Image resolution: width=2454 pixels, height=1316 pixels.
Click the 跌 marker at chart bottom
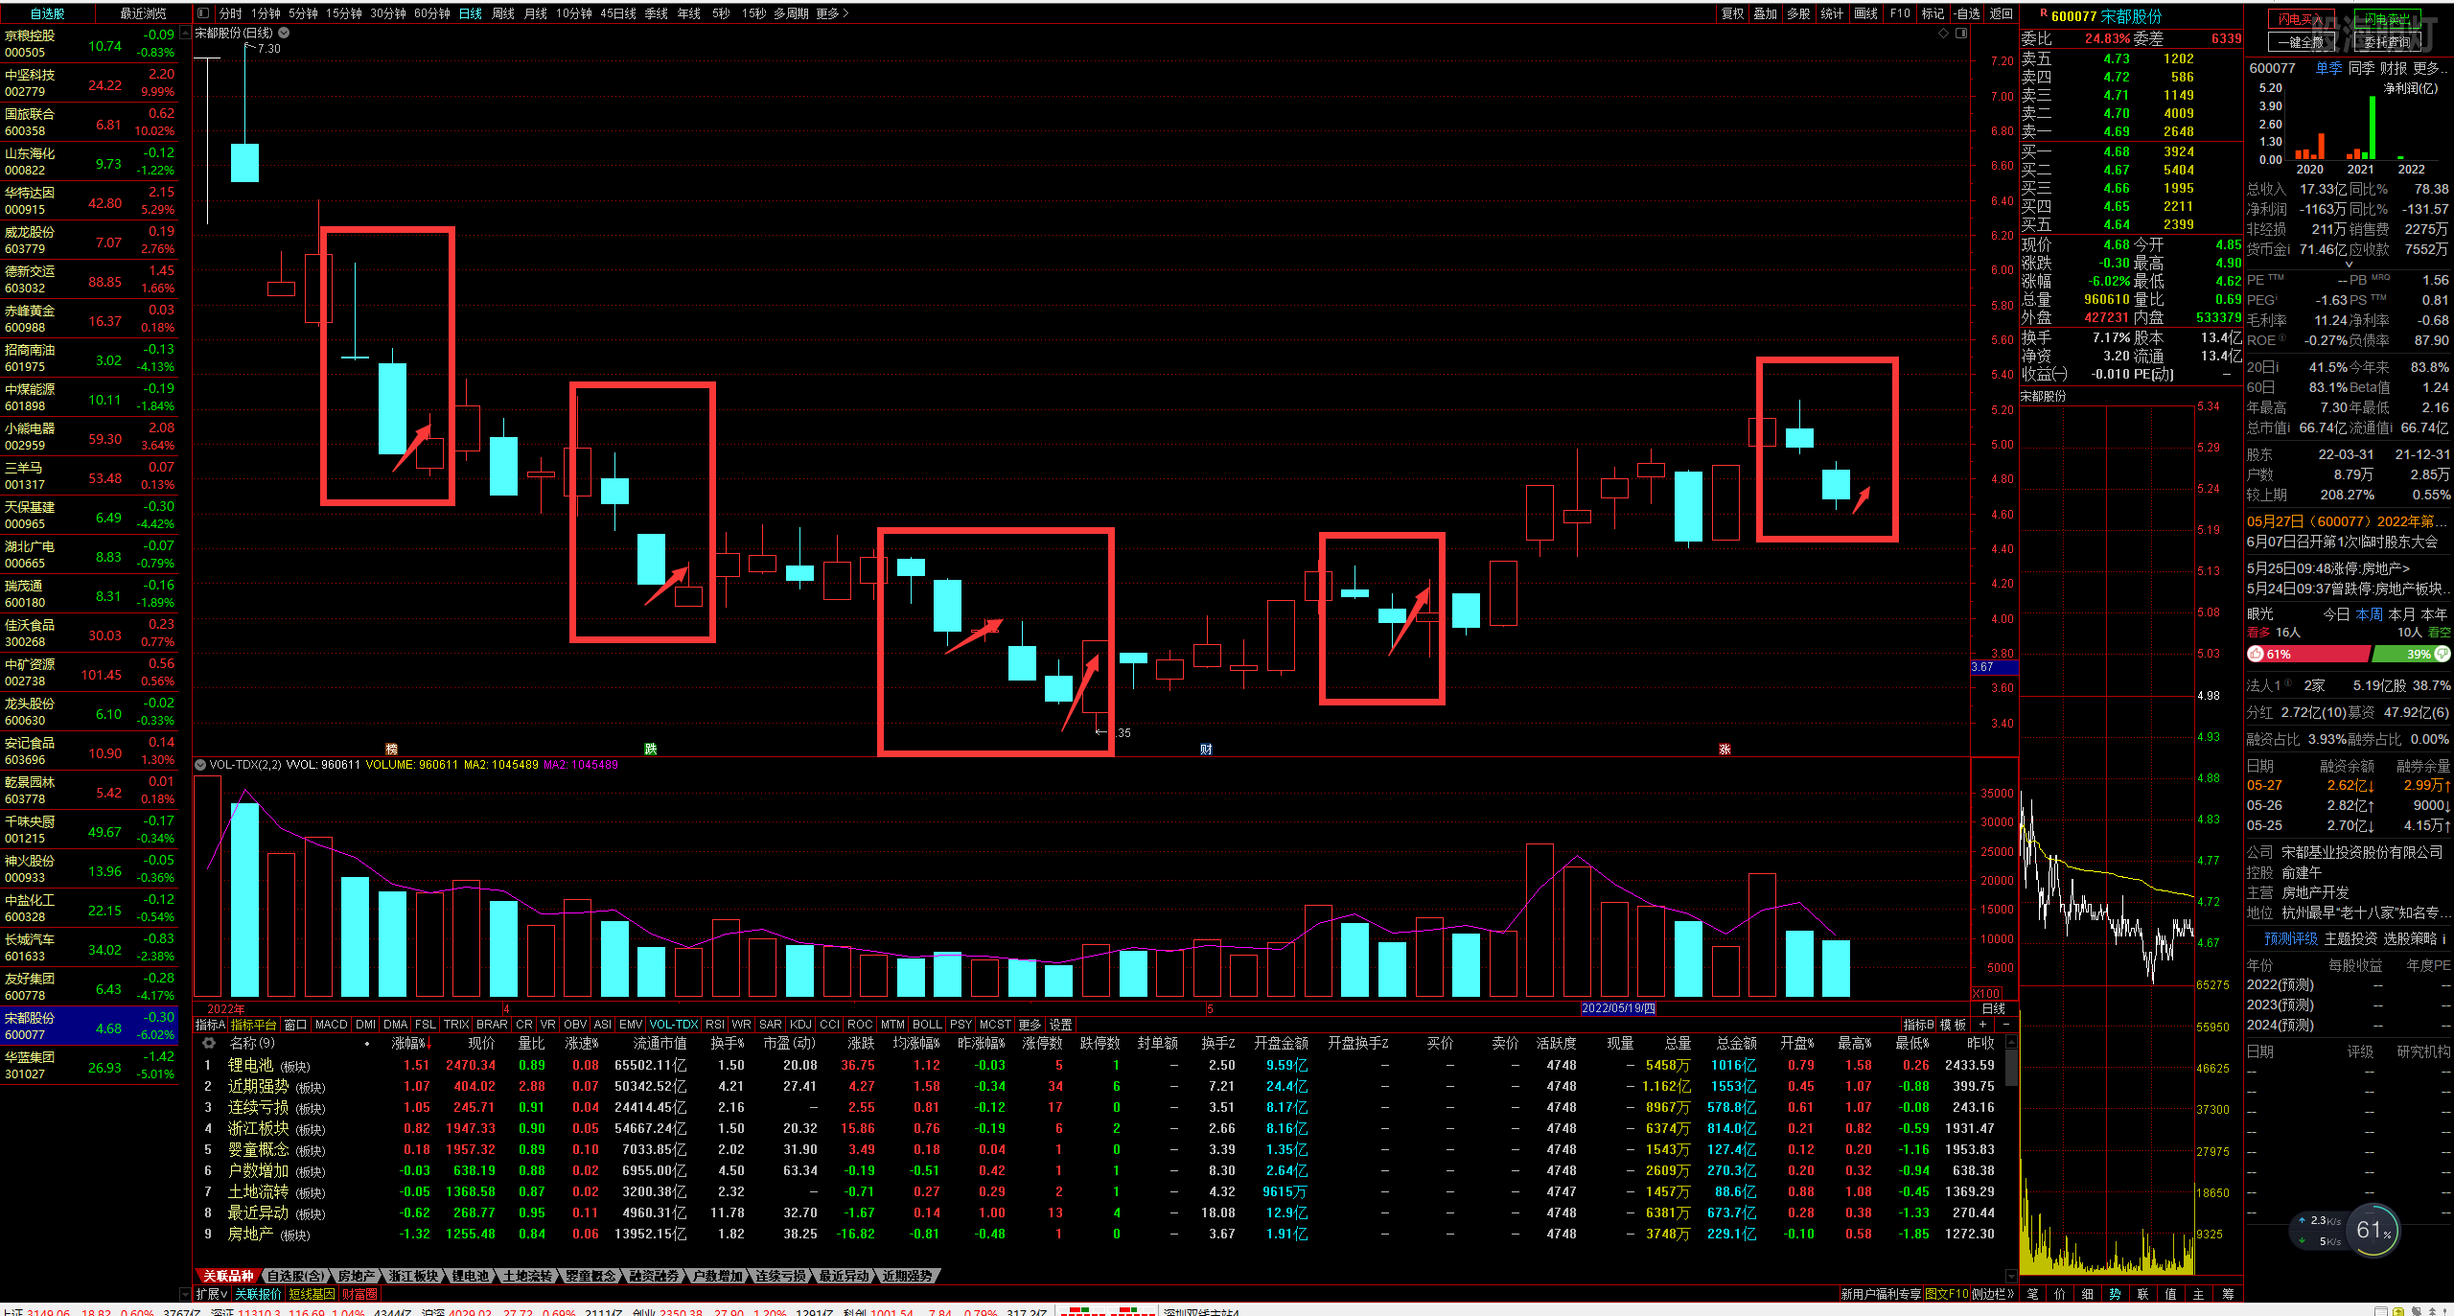(651, 750)
